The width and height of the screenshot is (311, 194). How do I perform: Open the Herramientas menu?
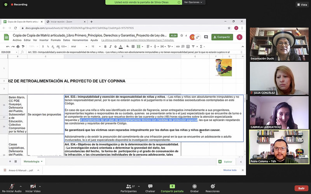pyautogui.click(x=80, y=40)
